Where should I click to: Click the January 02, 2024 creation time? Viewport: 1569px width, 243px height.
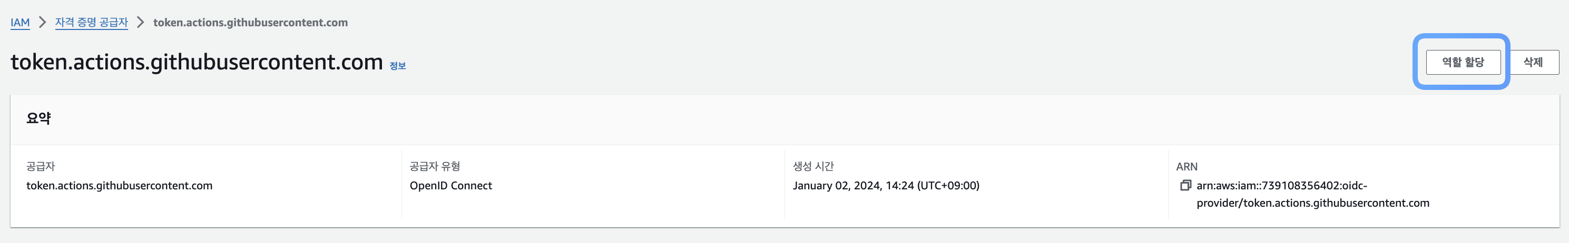[886, 185]
